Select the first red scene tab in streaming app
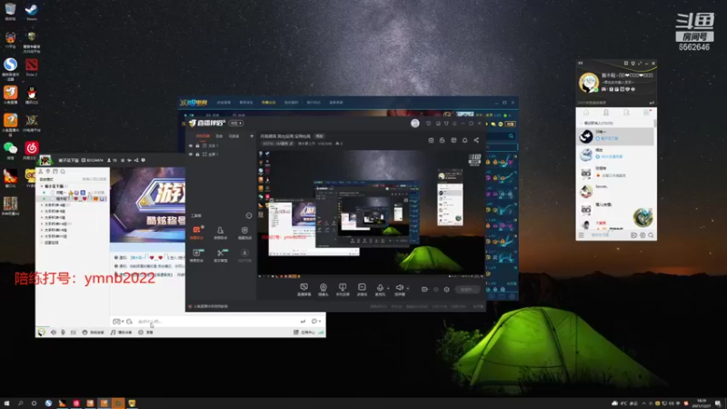Viewport: 727px width, 409px height. [203, 136]
